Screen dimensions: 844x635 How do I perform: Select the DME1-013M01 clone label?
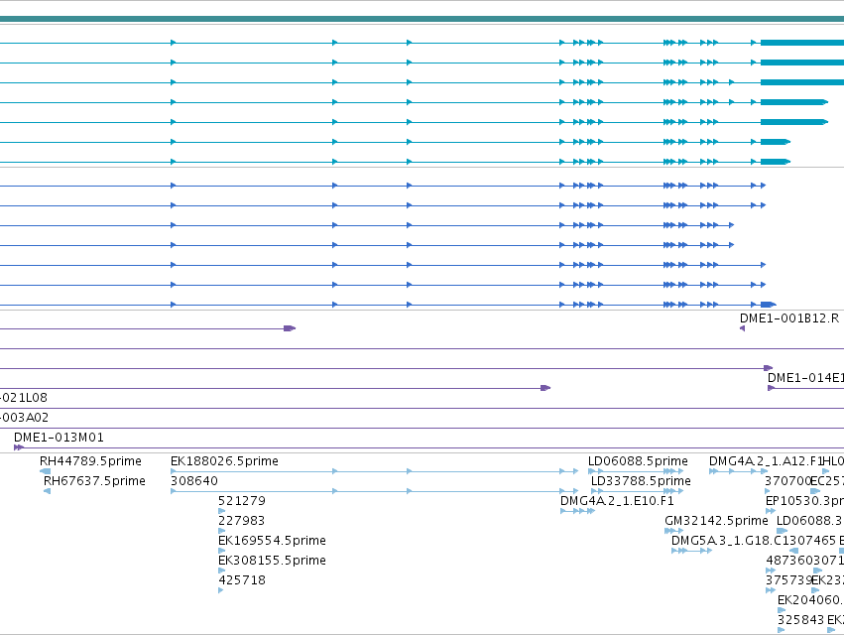click(59, 438)
